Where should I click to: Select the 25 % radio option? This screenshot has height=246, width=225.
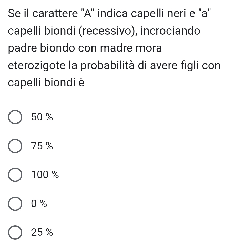point(16,233)
